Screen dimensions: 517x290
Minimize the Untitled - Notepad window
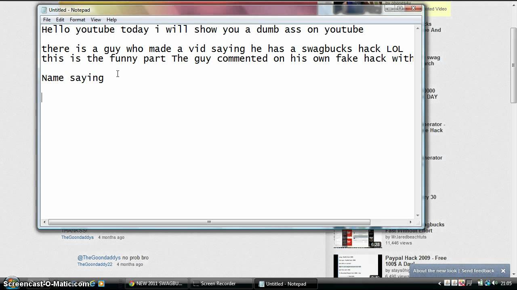click(x=390, y=8)
